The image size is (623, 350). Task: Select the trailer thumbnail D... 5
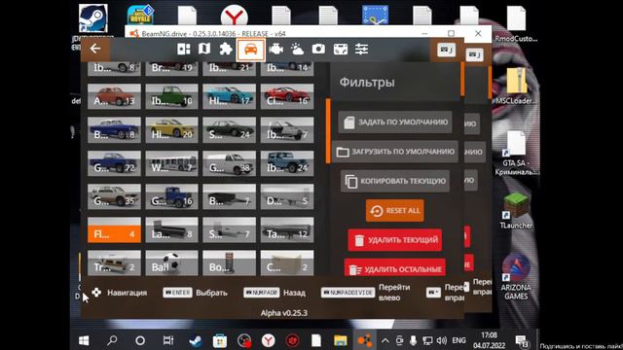pyautogui.click(x=287, y=196)
